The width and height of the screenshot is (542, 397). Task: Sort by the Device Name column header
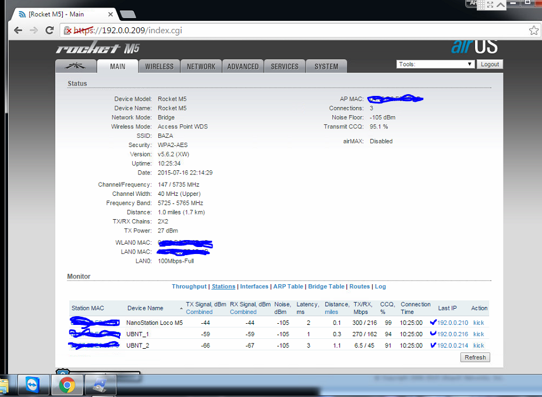tap(145, 308)
